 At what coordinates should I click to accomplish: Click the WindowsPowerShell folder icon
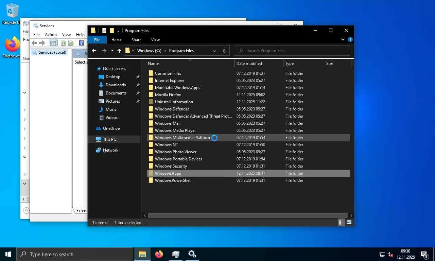[151, 180]
